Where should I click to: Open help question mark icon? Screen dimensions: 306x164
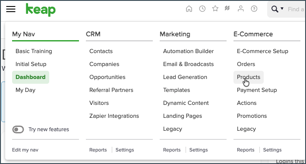(254, 9)
